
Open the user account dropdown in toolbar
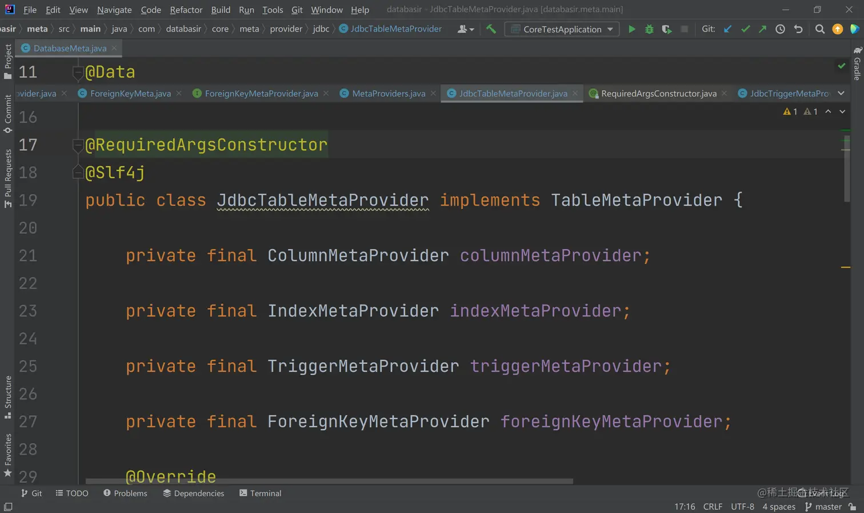coord(466,29)
